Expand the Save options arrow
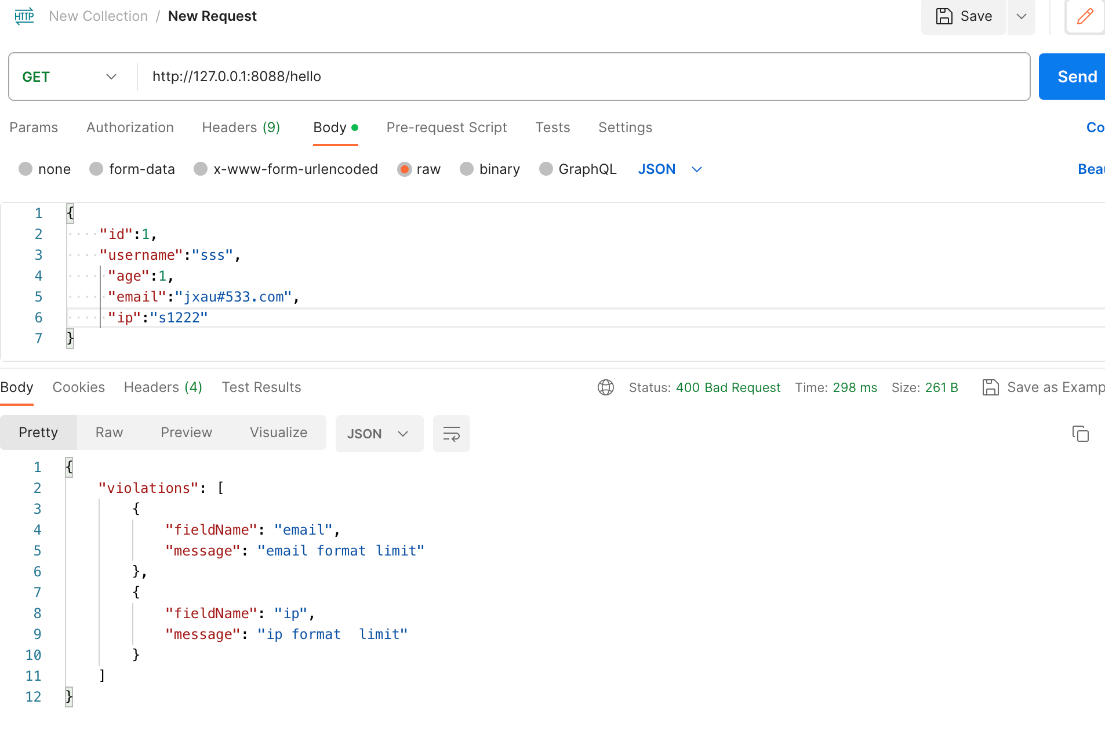 [x=1022, y=16]
